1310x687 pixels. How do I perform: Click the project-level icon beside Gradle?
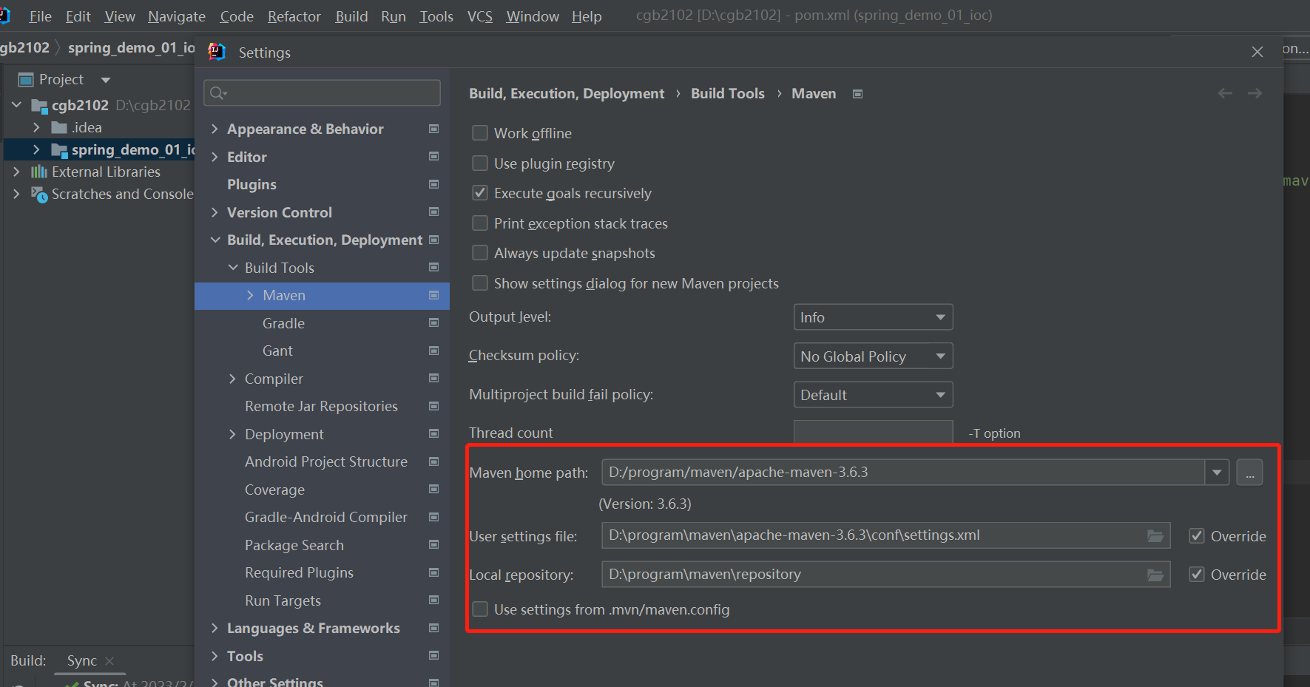click(433, 322)
